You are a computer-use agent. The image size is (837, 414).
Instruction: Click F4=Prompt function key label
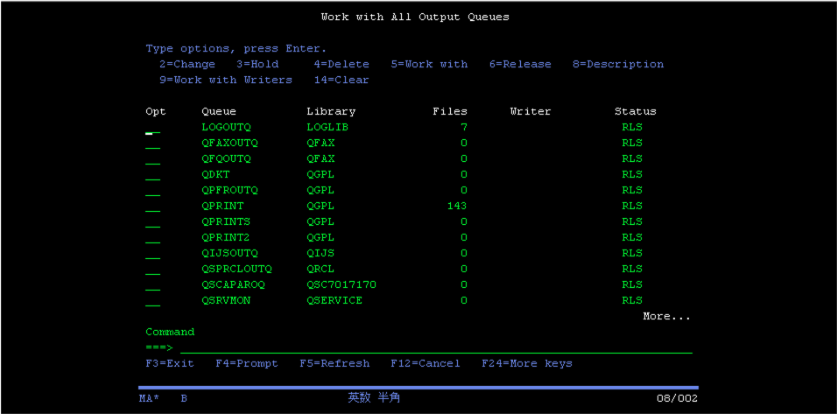tap(247, 363)
